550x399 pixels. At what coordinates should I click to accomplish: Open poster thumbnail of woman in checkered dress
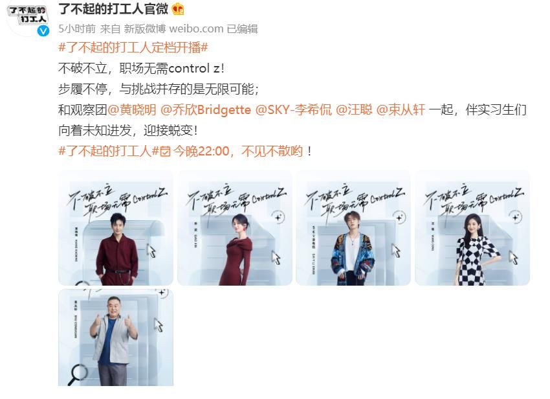(472, 228)
